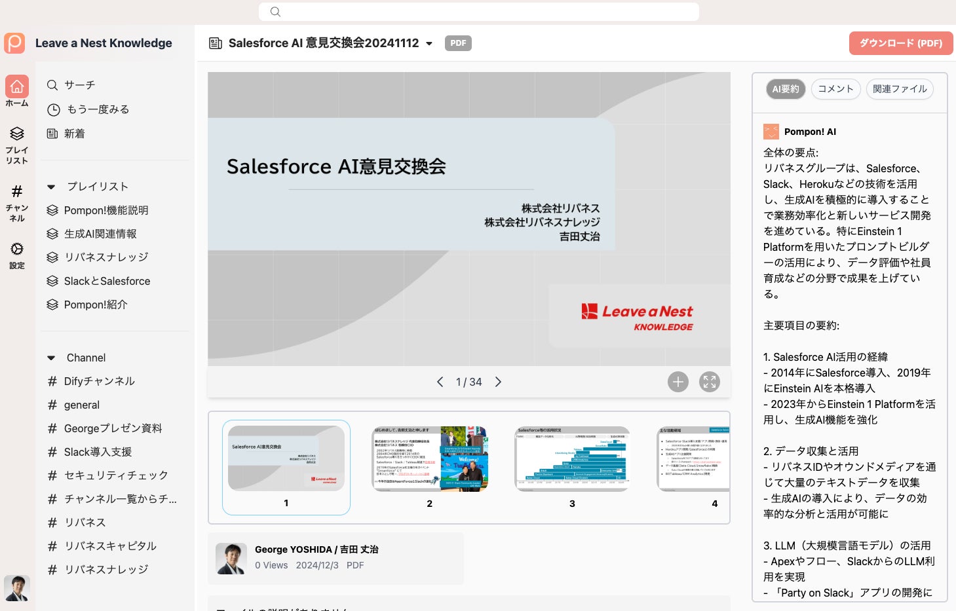
Task: Open the file title dropdown arrow
Action: [x=429, y=44]
